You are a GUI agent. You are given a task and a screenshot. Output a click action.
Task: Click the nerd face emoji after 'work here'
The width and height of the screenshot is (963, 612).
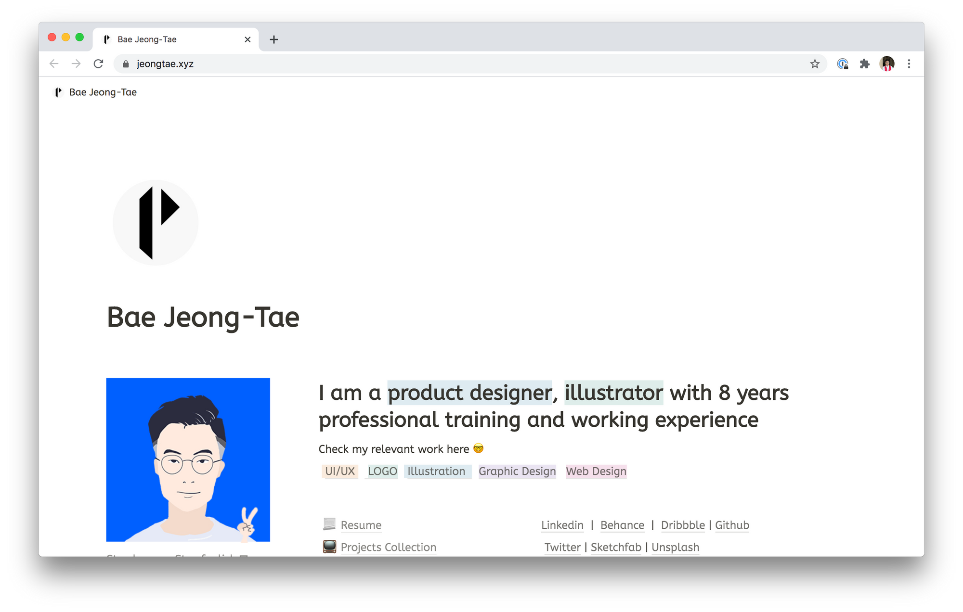478,448
